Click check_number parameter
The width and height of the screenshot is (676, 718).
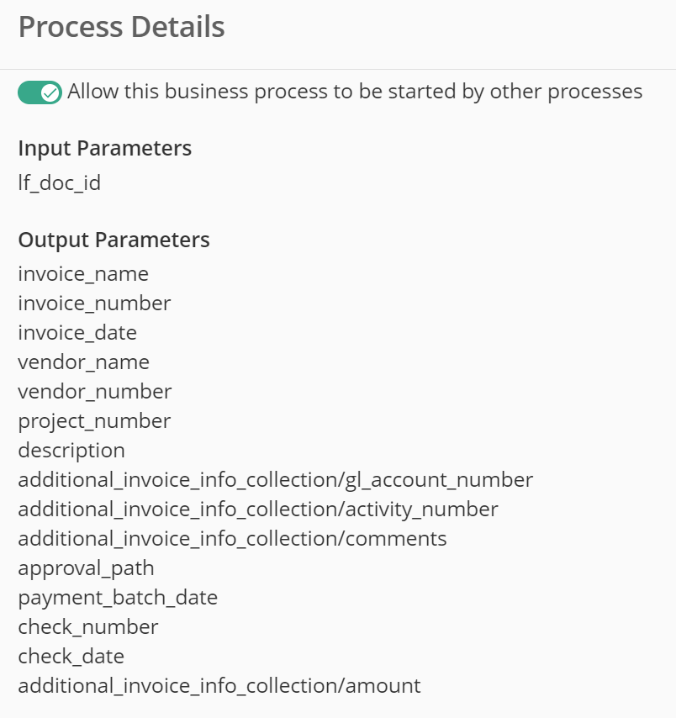point(88,627)
